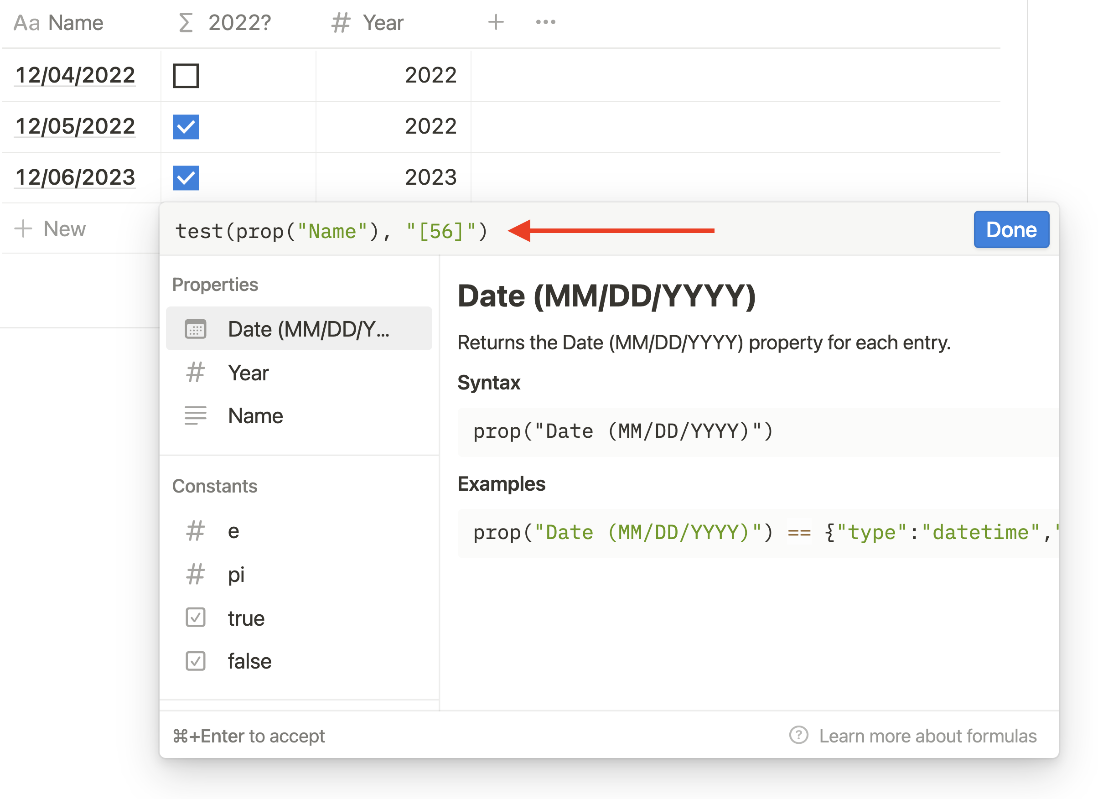Viewport: 1098px width, 799px height.
Task: Open the Year column header menu
Action: 383,23
